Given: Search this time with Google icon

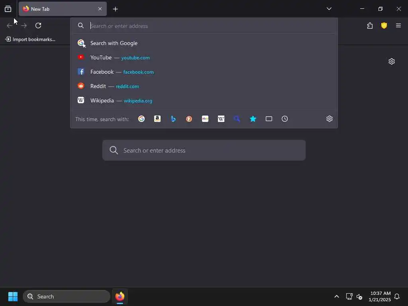Looking at the screenshot, I should coord(141,119).
